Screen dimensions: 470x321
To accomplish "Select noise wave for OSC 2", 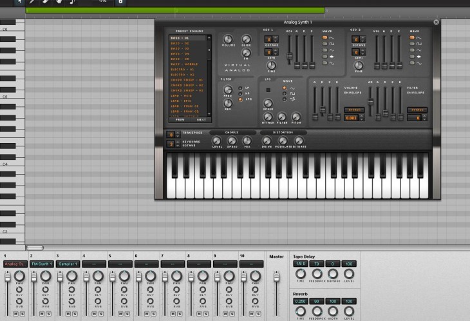I will tap(412, 56).
